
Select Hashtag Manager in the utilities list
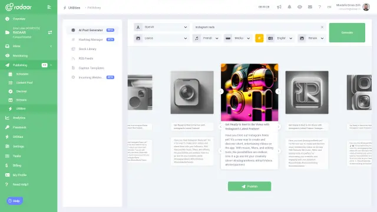tap(92, 39)
